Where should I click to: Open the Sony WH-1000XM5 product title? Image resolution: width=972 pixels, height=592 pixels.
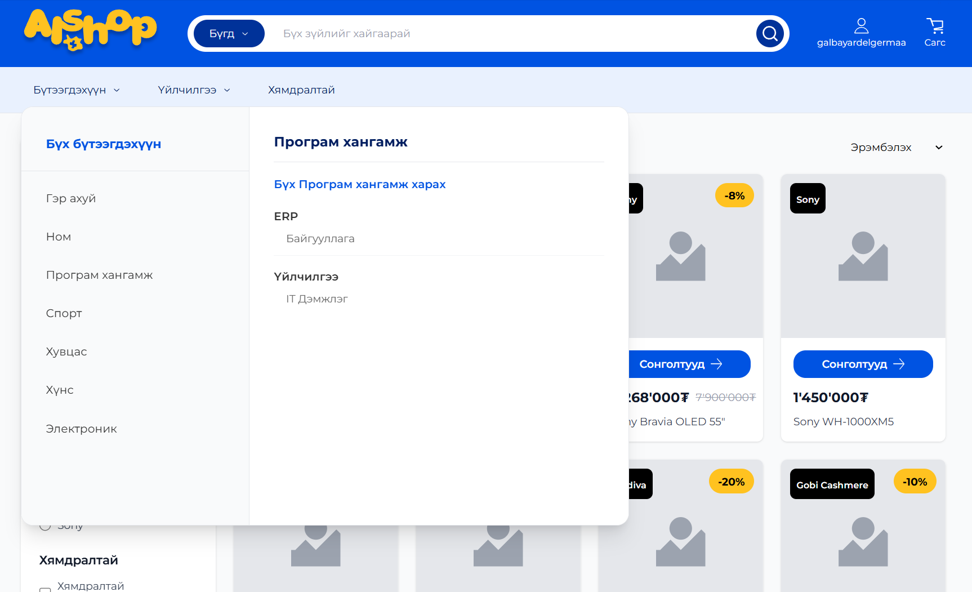[x=844, y=421]
